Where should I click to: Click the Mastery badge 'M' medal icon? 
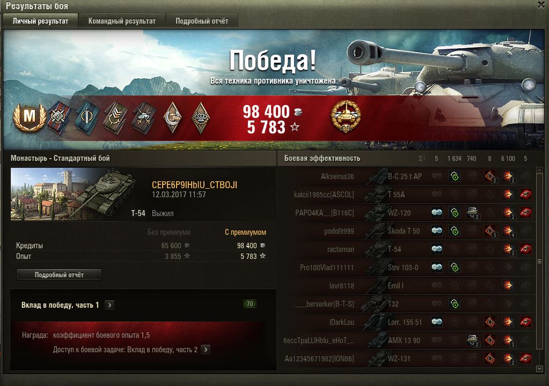tap(30, 117)
